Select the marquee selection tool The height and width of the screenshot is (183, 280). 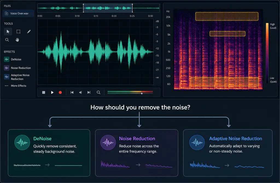click(x=18, y=32)
